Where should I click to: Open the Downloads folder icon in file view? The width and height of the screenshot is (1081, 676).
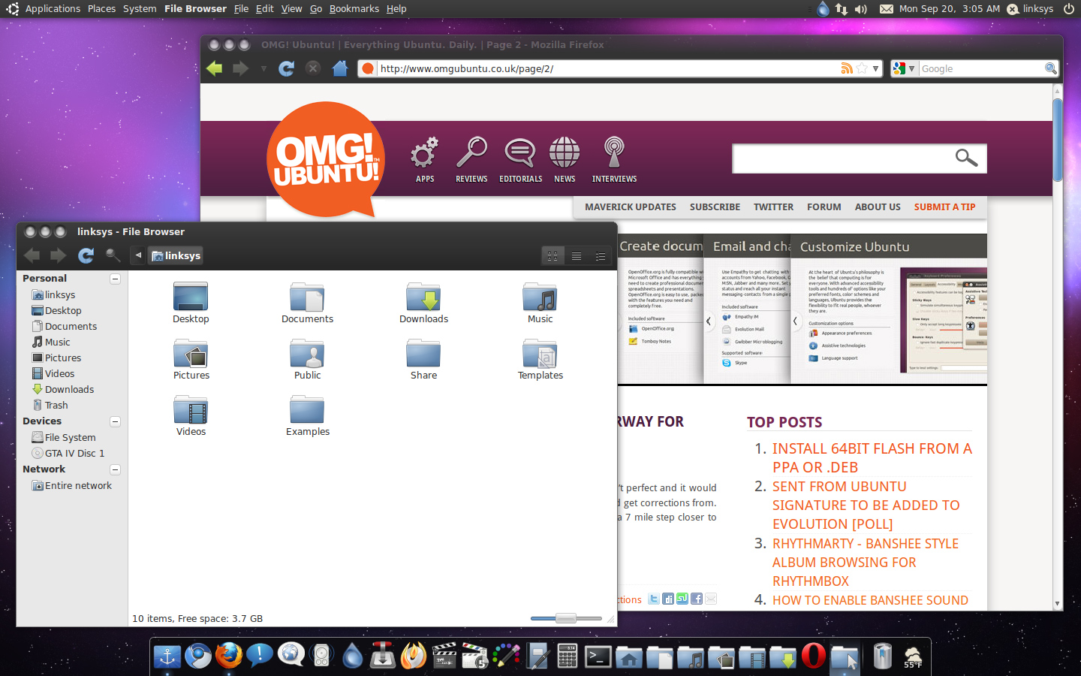[x=423, y=297]
